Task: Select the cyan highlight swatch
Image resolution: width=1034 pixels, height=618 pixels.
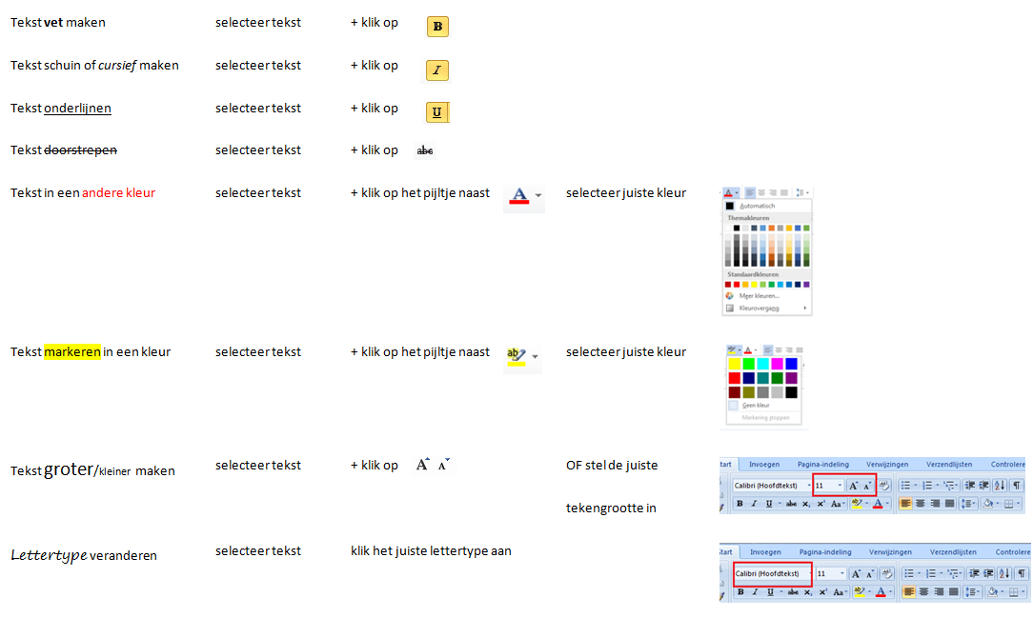Action: (763, 364)
